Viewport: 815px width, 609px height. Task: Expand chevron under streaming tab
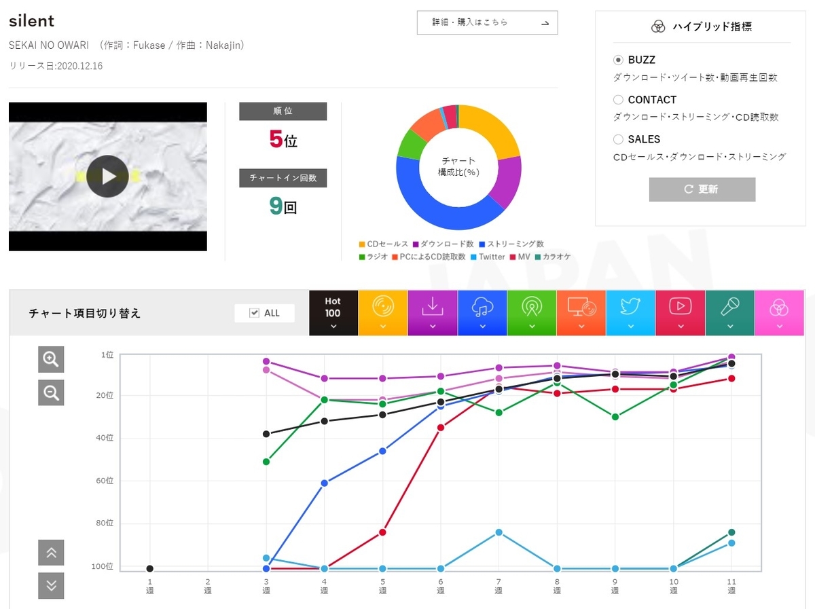(x=482, y=327)
